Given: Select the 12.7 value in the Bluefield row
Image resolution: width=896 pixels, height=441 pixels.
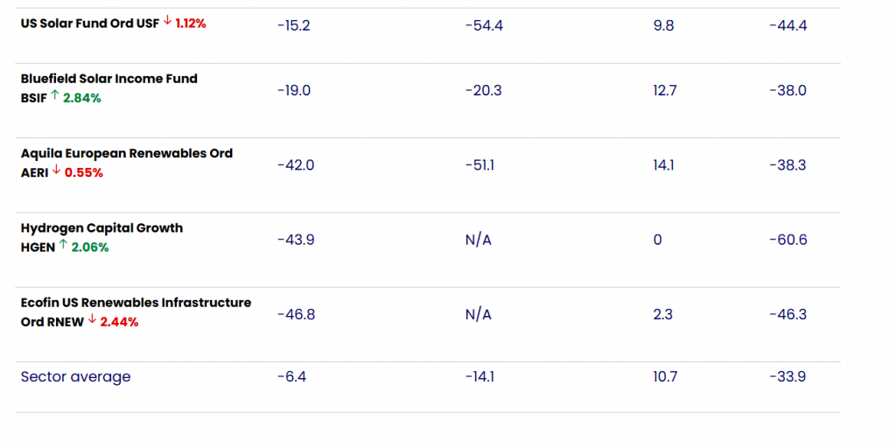Looking at the screenshot, I should pos(665,90).
